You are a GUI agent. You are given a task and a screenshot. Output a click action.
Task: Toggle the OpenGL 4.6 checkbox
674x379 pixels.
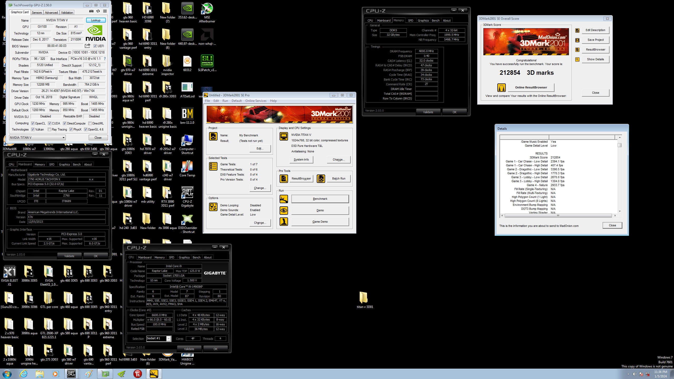click(86, 129)
